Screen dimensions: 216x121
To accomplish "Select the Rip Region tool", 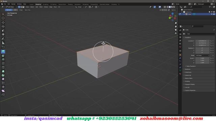I will (x=3, y=95).
